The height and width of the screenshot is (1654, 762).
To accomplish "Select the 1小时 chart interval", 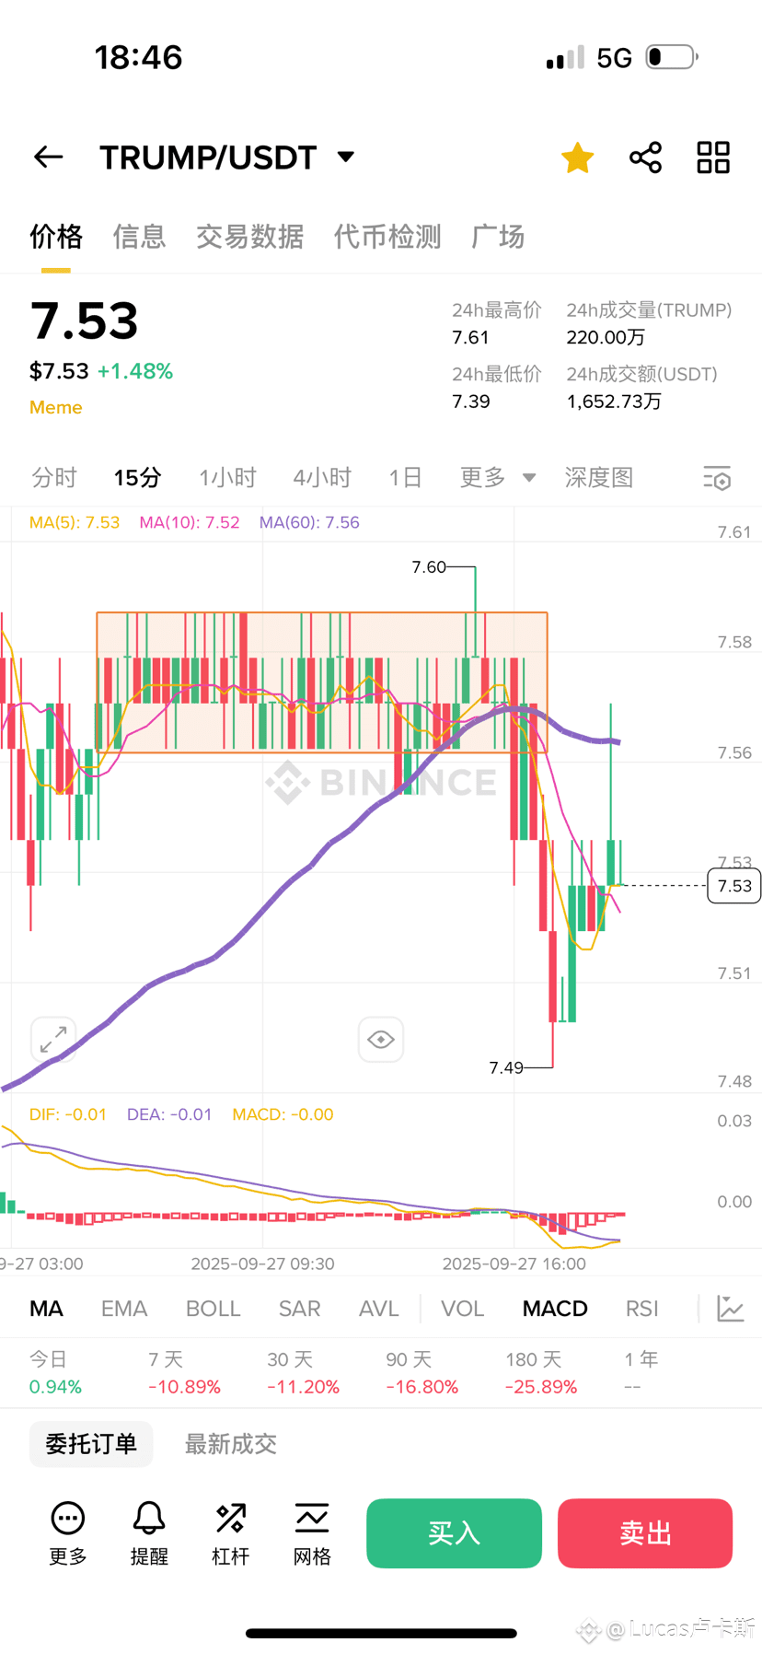I will [x=227, y=477].
